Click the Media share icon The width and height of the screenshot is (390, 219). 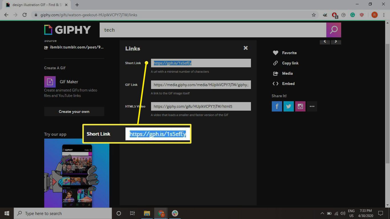276,73
